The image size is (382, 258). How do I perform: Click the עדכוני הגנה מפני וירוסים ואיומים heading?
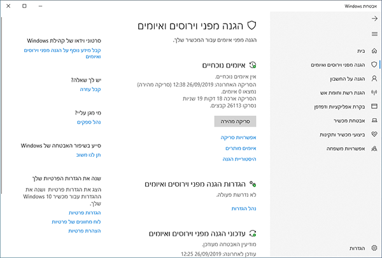(197, 234)
